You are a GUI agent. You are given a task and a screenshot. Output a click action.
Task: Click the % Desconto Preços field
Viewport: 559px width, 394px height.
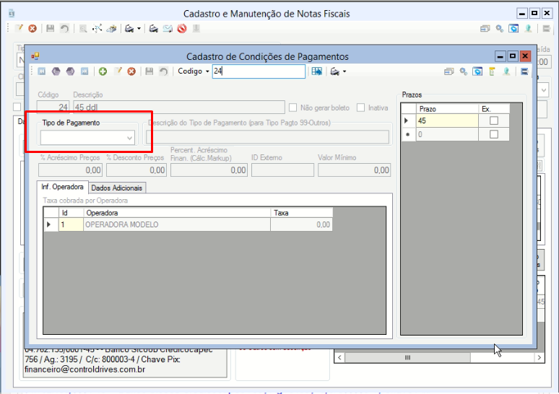(x=136, y=170)
